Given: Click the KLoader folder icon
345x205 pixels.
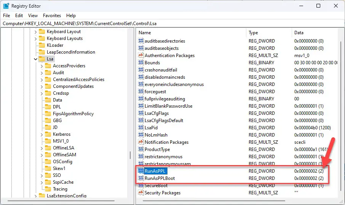Looking at the screenshot, I should point(42,45).
